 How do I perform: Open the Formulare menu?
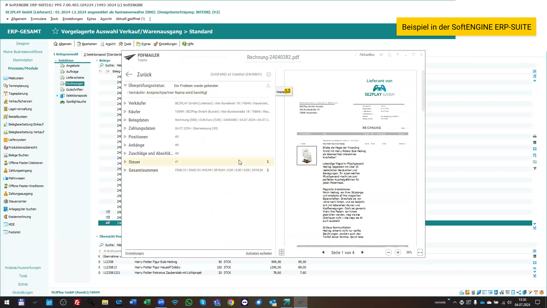coord(38,19)
